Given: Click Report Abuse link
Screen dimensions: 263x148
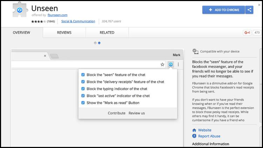Looking at the screenshot, I should 209,136.
